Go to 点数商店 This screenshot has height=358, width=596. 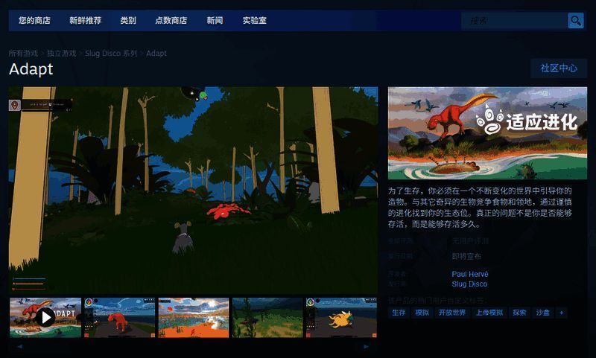click(x=171, y=21)
